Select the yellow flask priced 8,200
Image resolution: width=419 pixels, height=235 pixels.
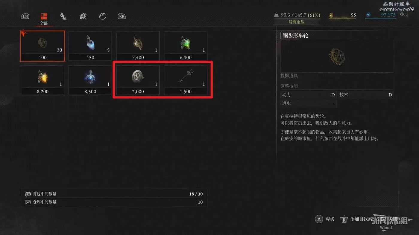coord(42,80)
